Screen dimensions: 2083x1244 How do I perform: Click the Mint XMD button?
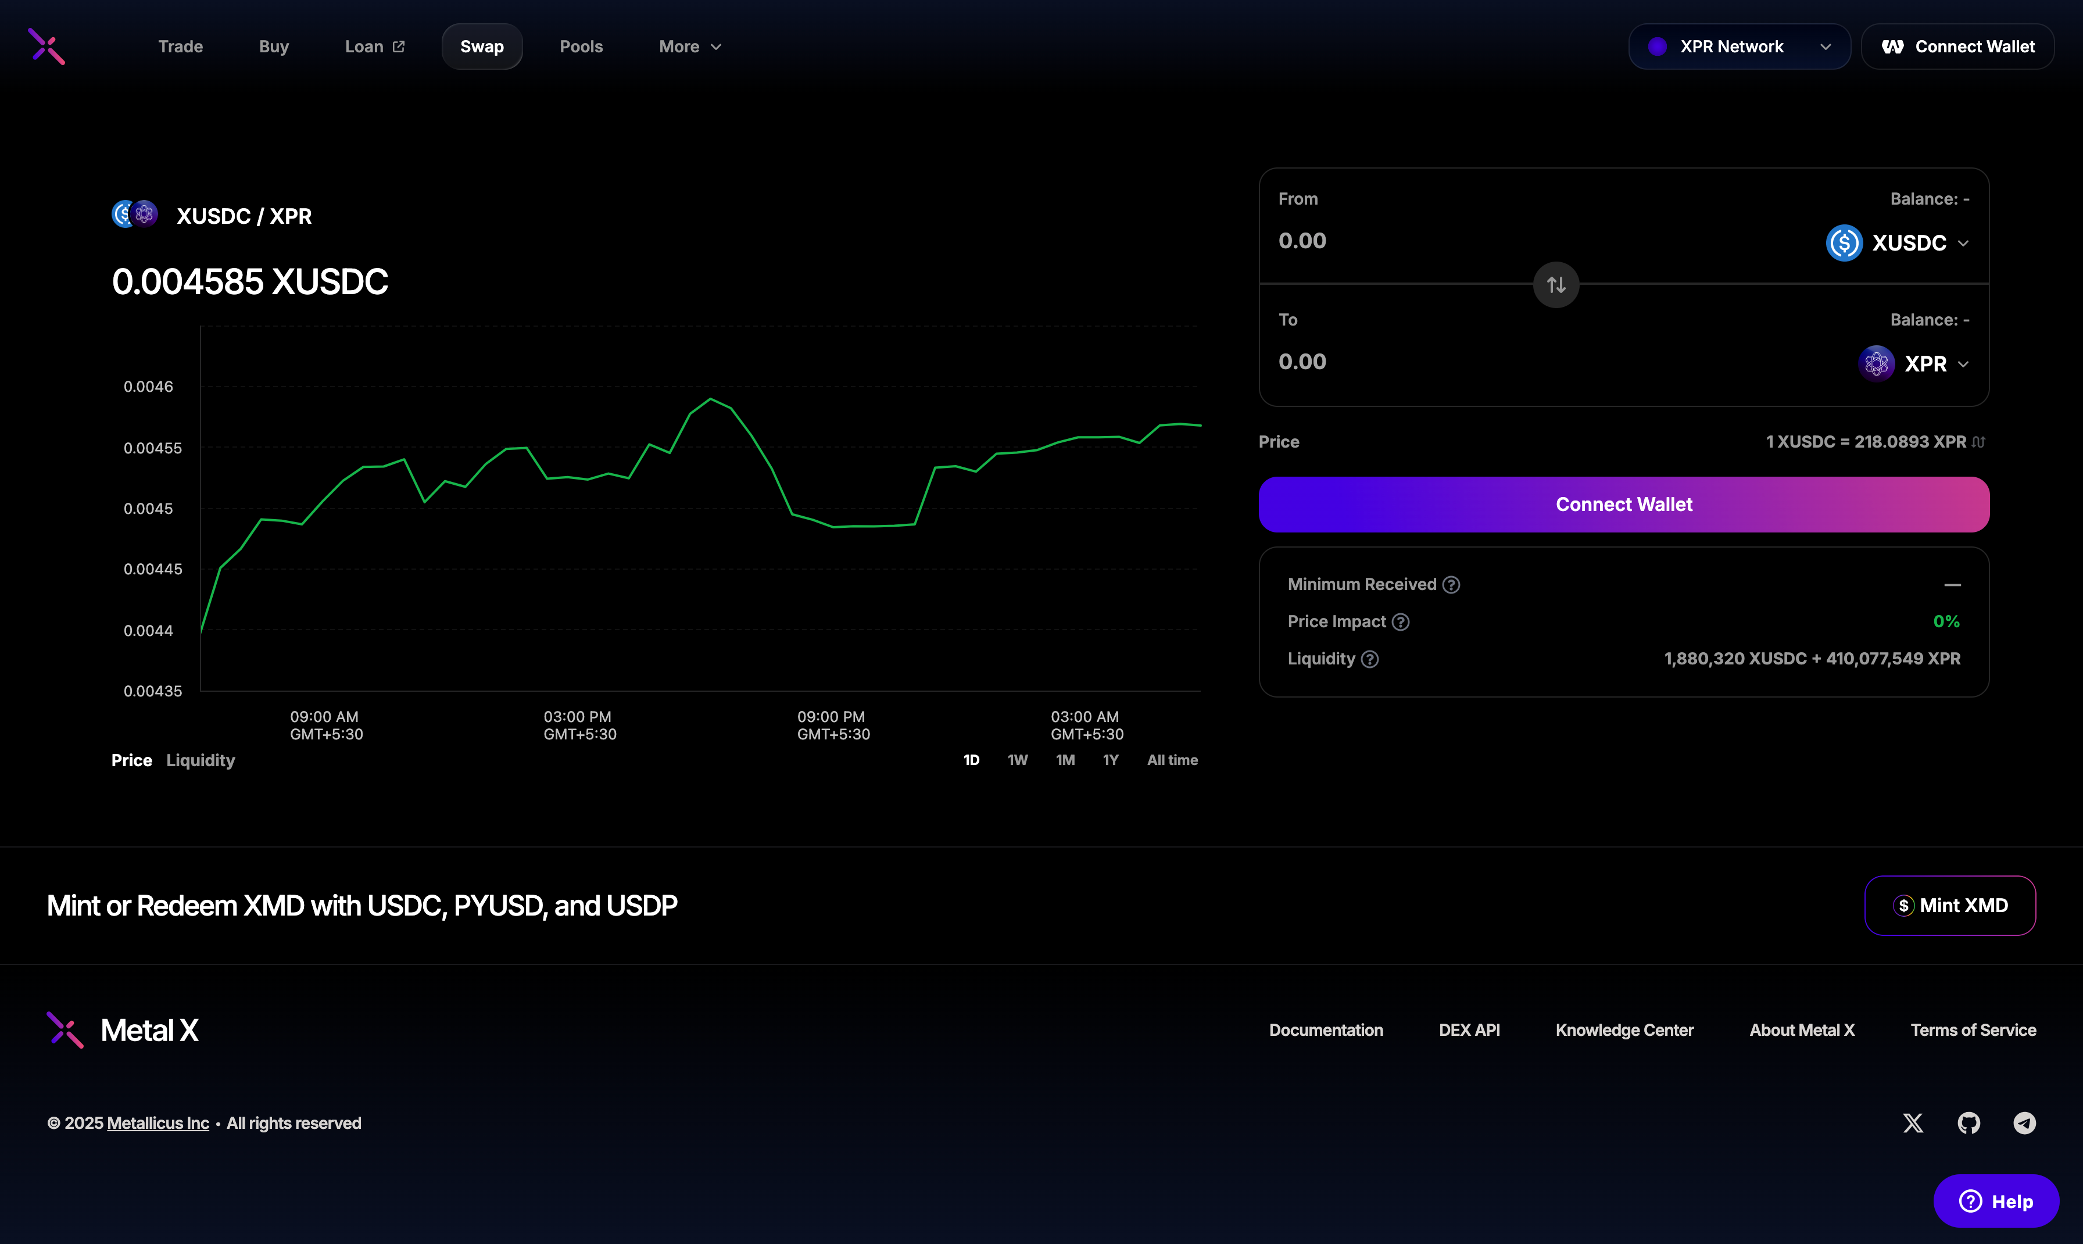tap(1950, 905)
